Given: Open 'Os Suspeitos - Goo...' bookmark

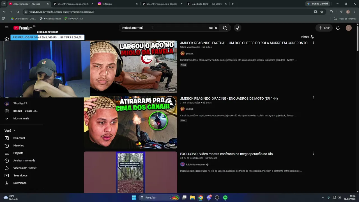Looking at the screenshot, I should (x=23, y=19).
